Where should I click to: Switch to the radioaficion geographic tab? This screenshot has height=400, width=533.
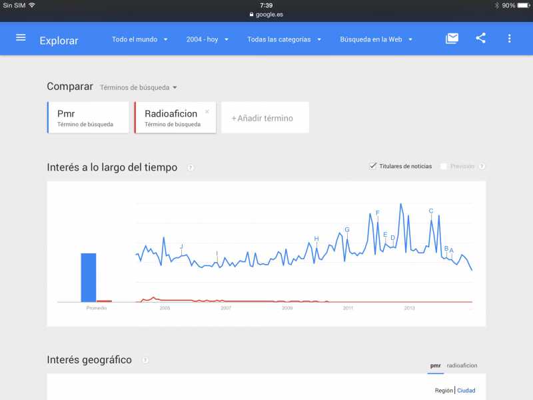click(462, 365)
